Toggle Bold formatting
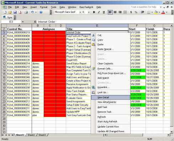Screen dimensions: 174x141 pyautogui.click(x=94, y=12)
